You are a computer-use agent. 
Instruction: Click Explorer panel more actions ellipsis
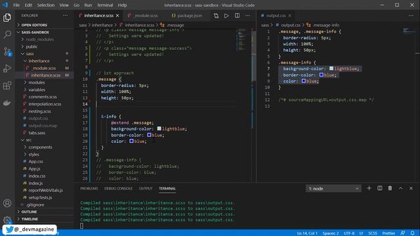click(x=66, y=16)
